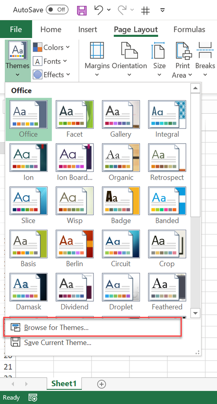Choose Browse for Themes
Viewport: 217px width, 404px height.
coord(93,327)
